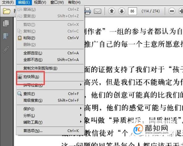
Task: Click the printer icon in toolbar
Action: [88, 11]
